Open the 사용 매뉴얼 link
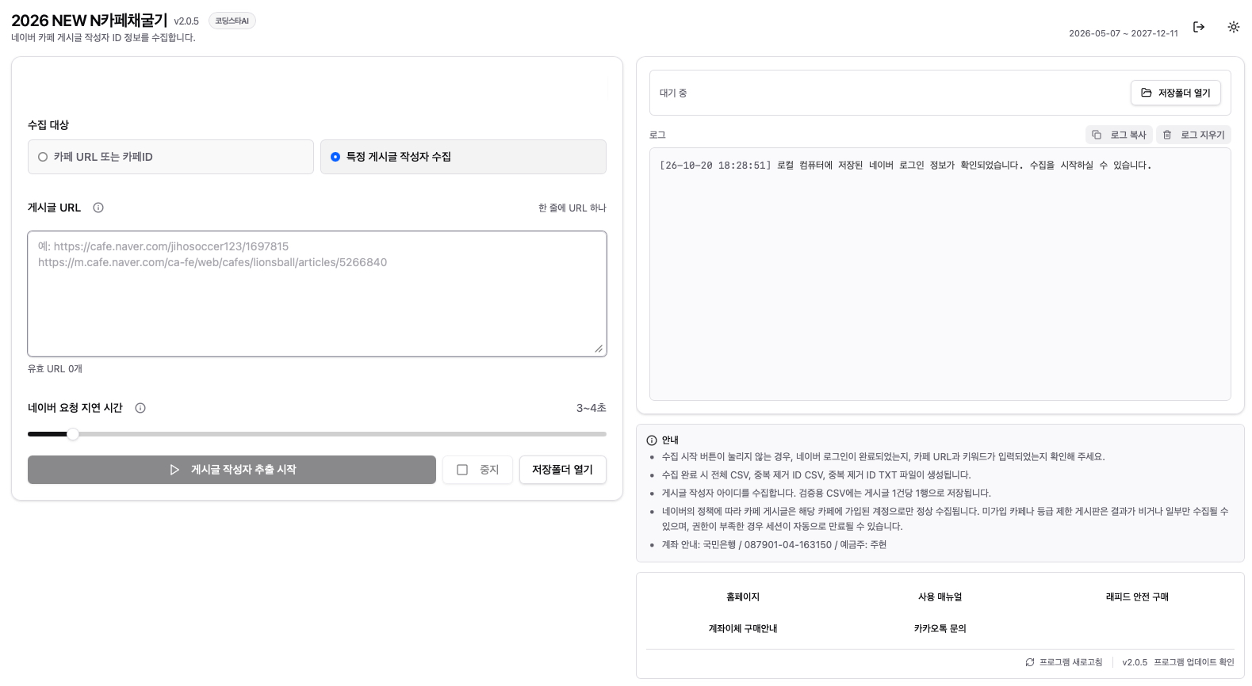Viewport: 1252px width, 686px height. 940,597
